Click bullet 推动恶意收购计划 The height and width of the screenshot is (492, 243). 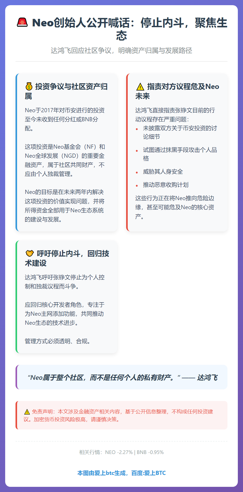pos(166,185)
